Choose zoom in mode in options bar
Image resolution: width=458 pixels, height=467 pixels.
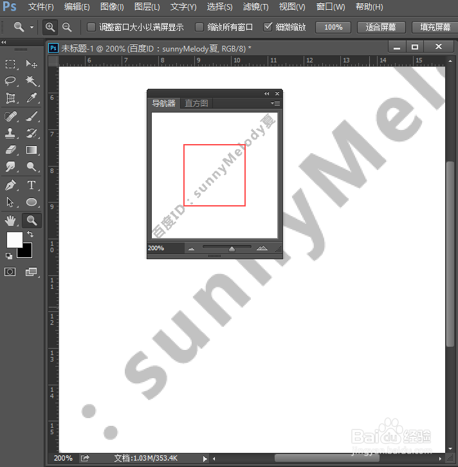[50, 28]
